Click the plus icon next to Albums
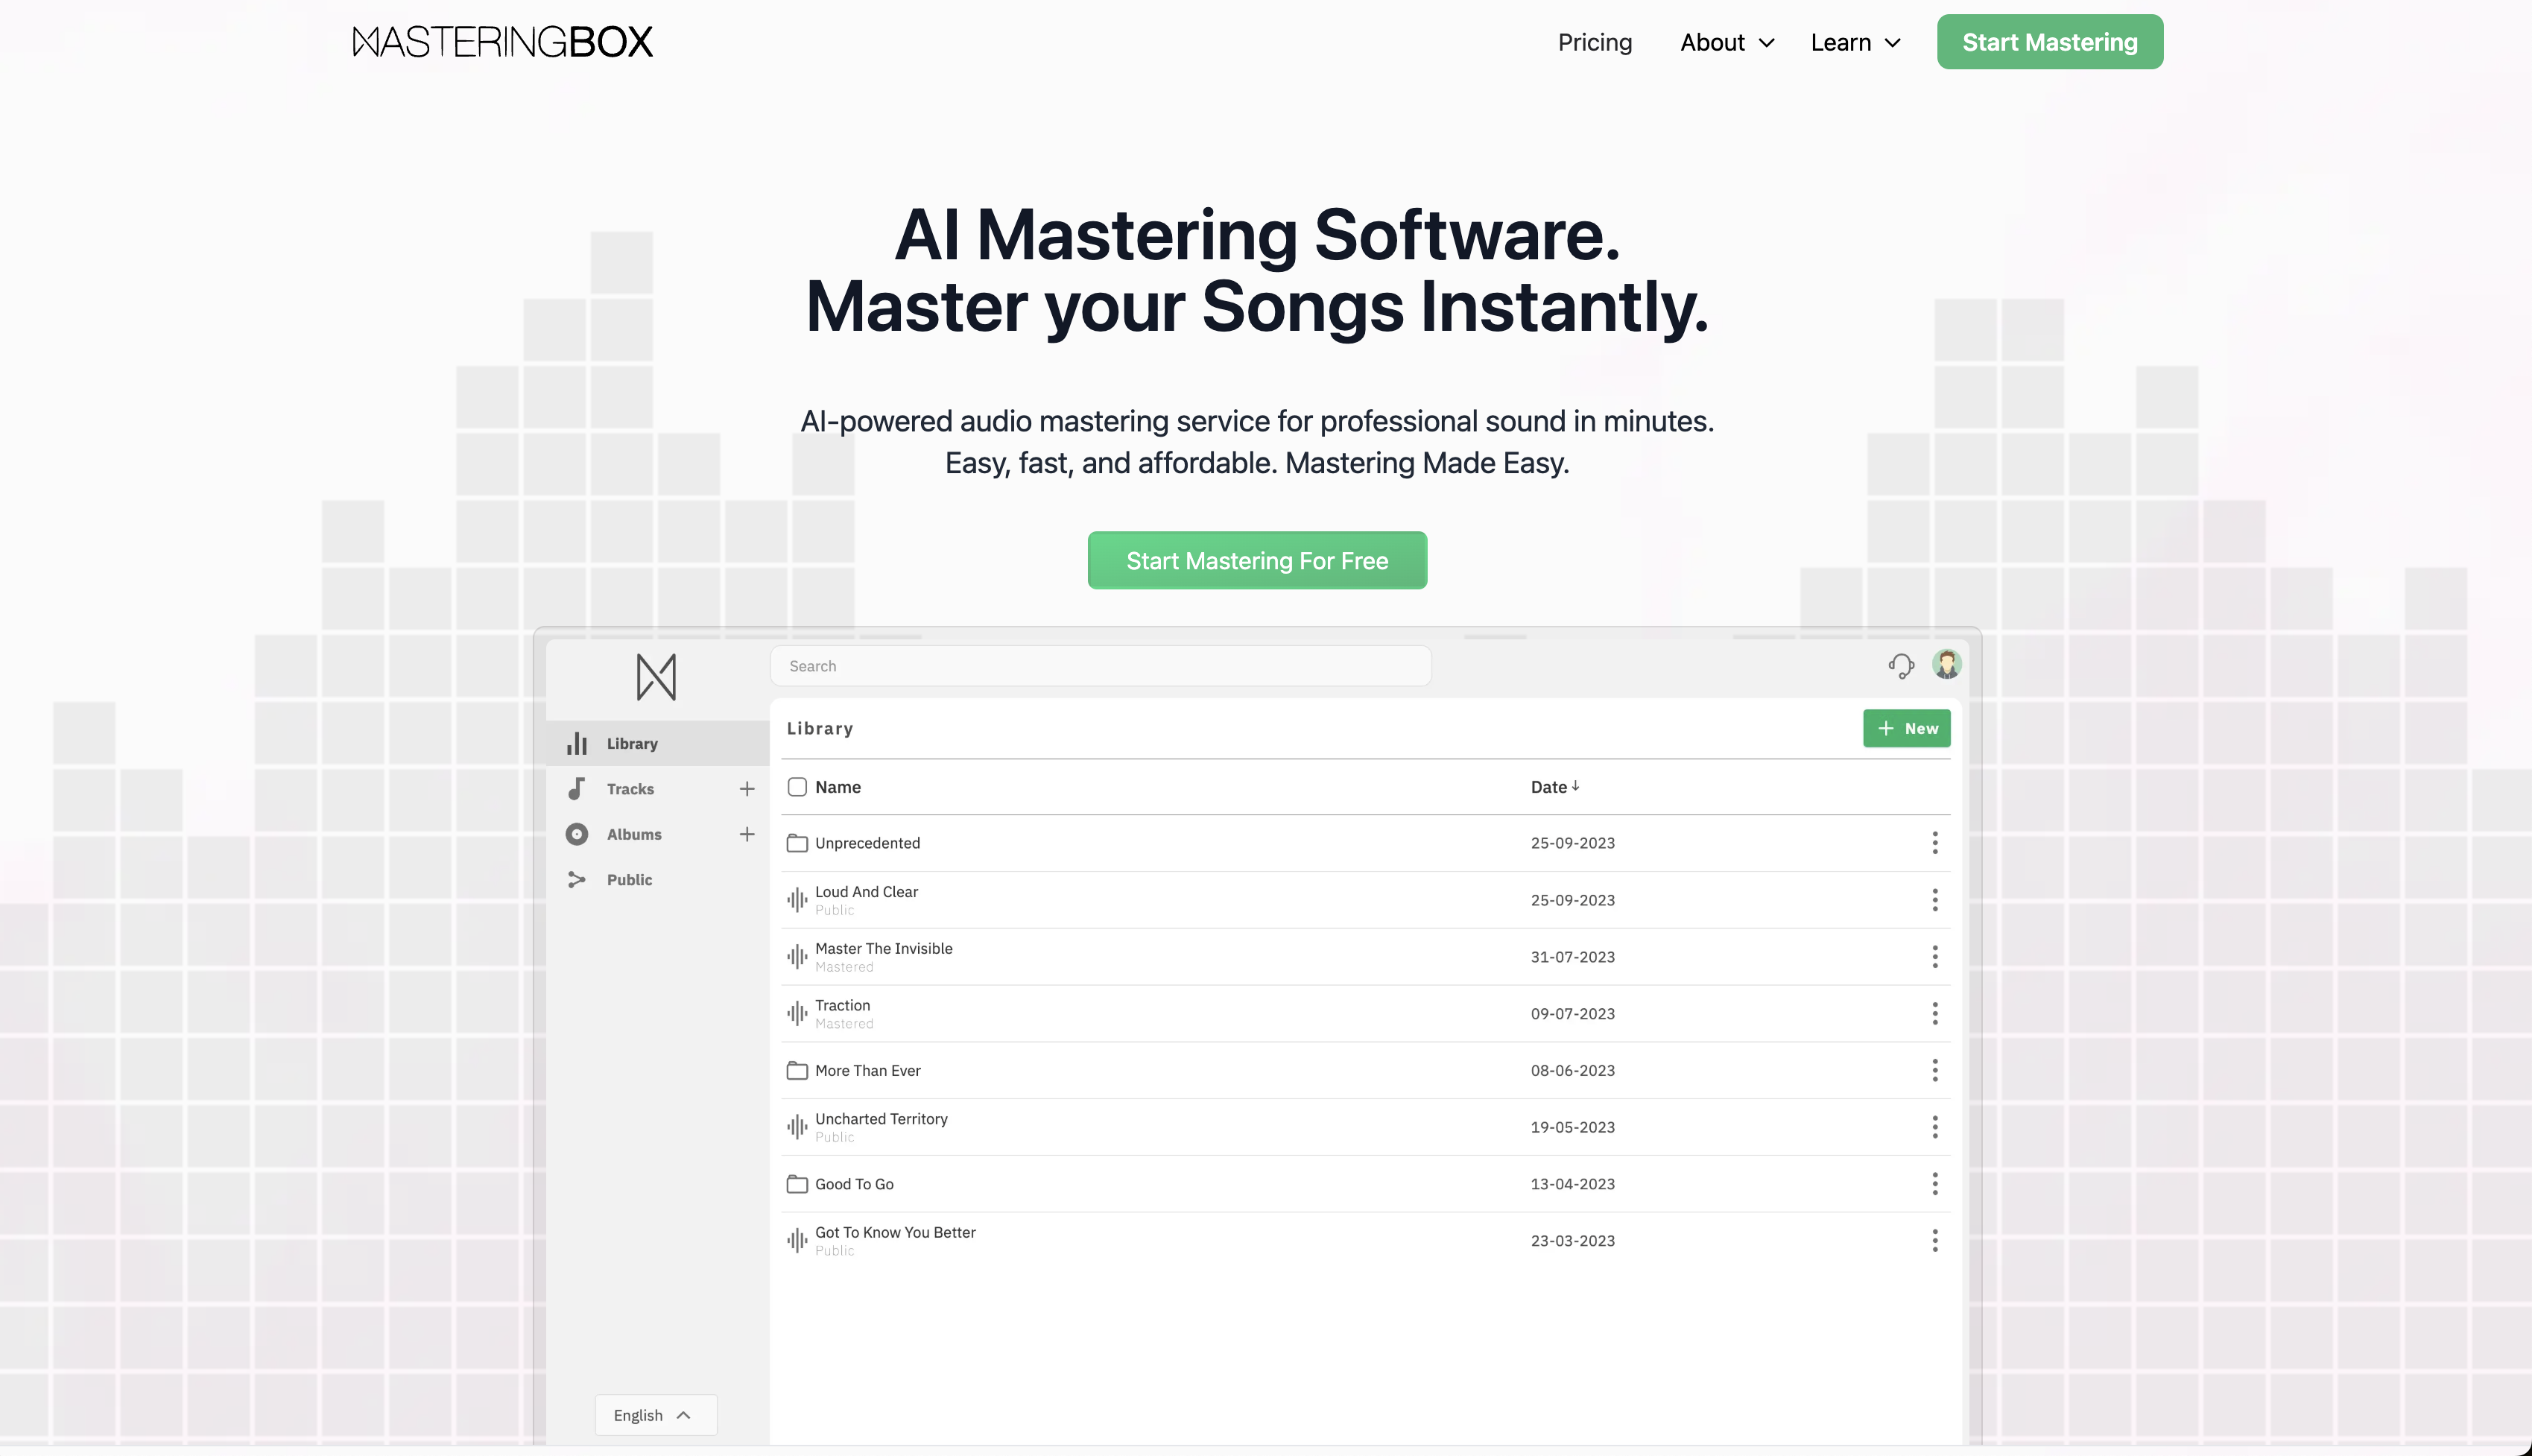This screenshot has width=2532, height=1456. [x=747, y=834]
